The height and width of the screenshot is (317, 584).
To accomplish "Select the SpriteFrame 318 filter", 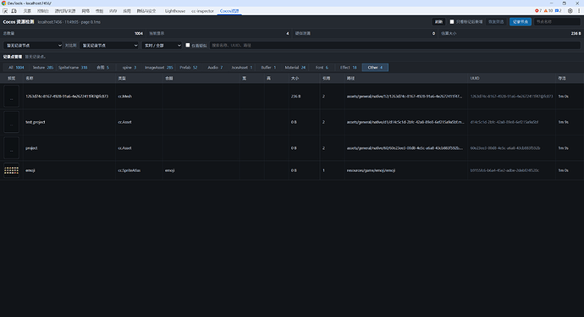I will point(73,68).
